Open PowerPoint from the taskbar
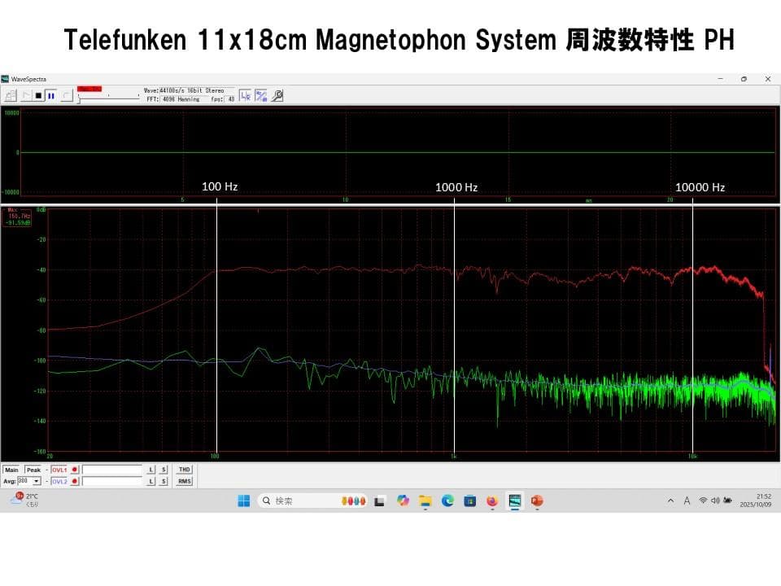 (x=537, y=501)
